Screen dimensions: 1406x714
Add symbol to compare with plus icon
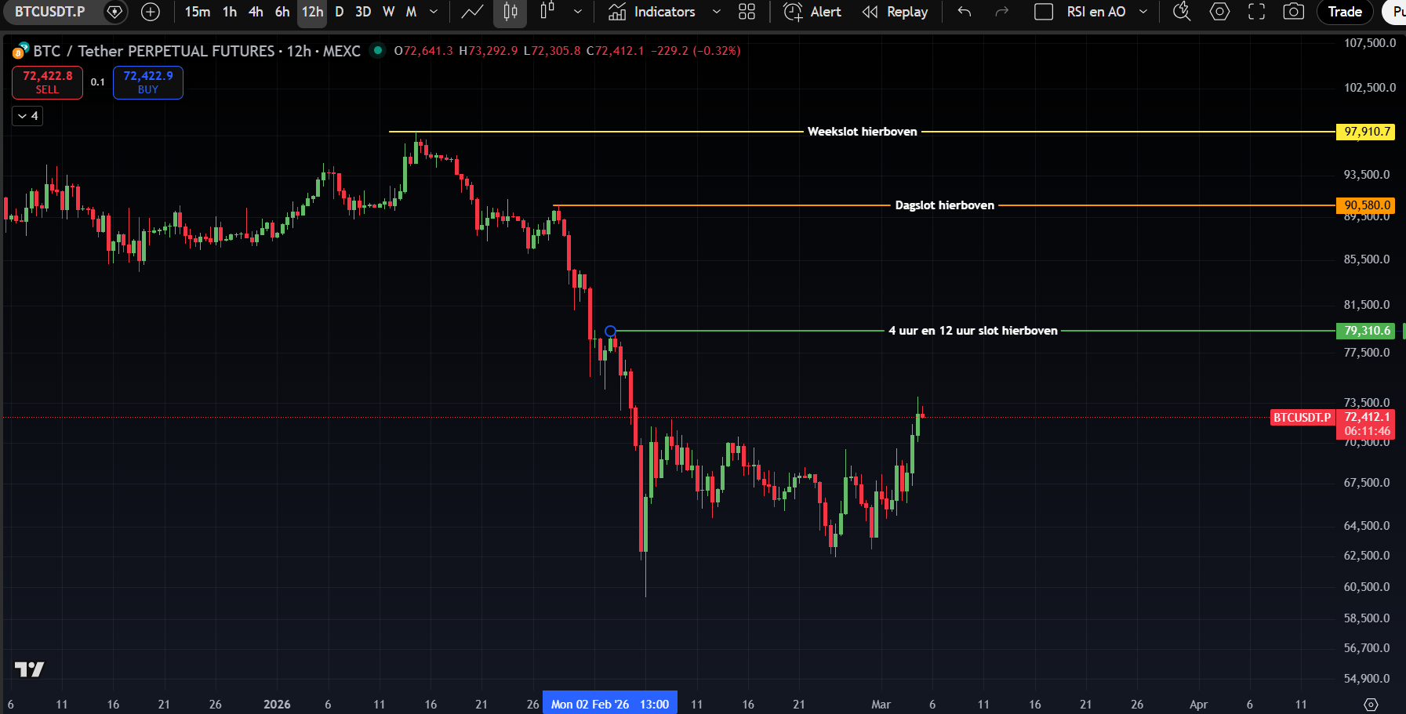(150, 12)
